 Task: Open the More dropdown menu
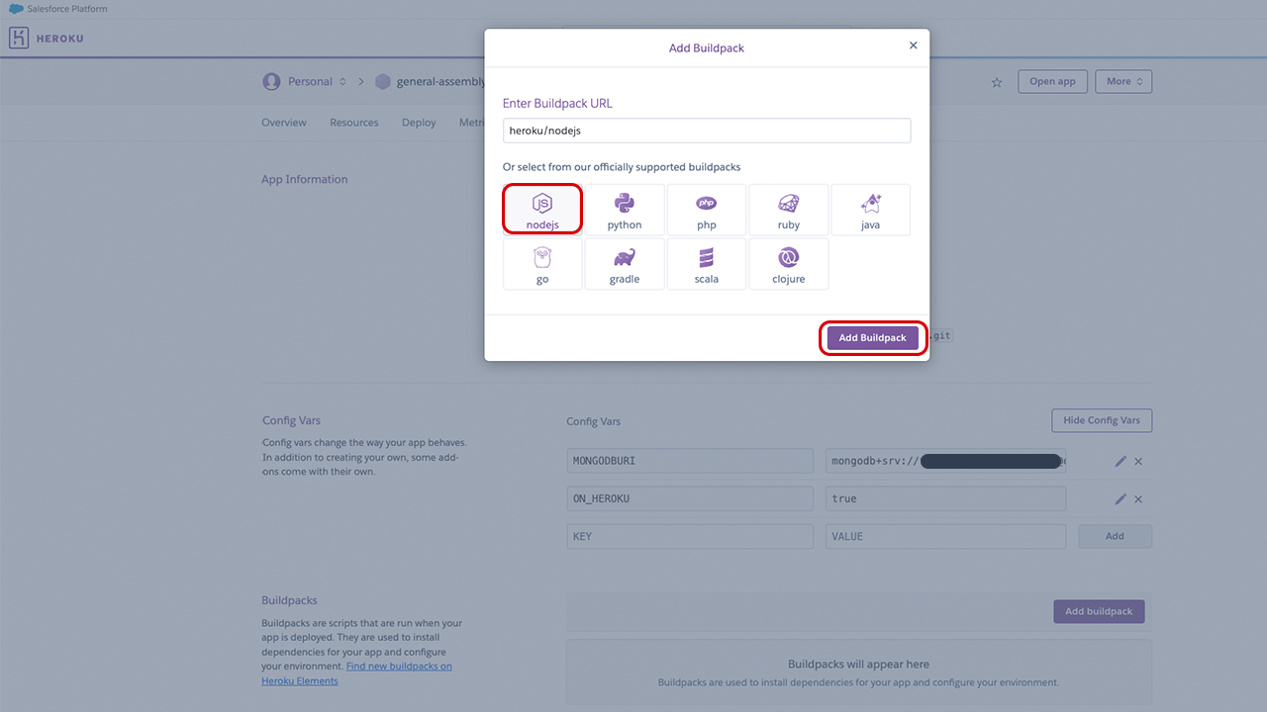[1123, 81]
